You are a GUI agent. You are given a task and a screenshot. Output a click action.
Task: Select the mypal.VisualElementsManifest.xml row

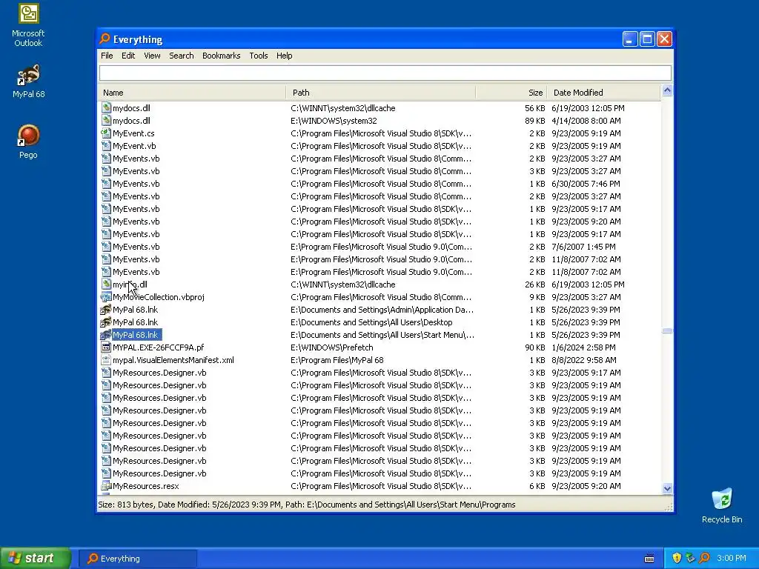point(379,359)
